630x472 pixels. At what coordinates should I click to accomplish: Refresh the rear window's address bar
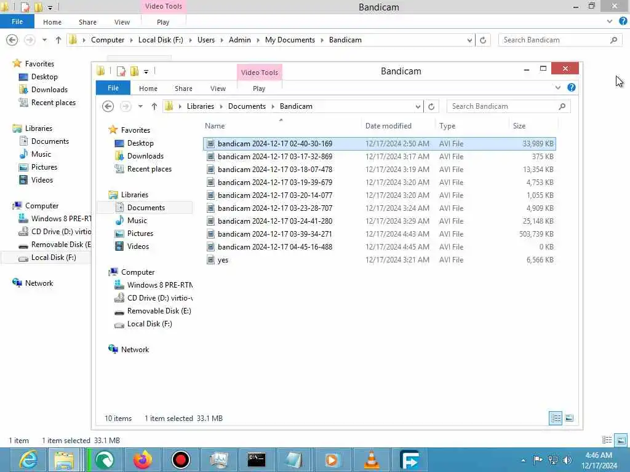click(x=483, y=40)
